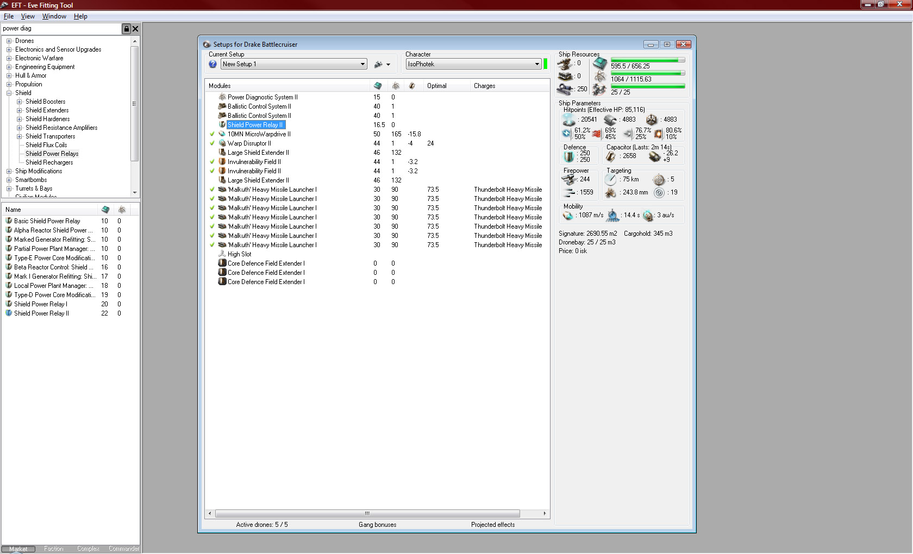Click the Projected effects label
The height and width of the screenshot is (554, 913).
pyautogui.click(x=493, y=525)
